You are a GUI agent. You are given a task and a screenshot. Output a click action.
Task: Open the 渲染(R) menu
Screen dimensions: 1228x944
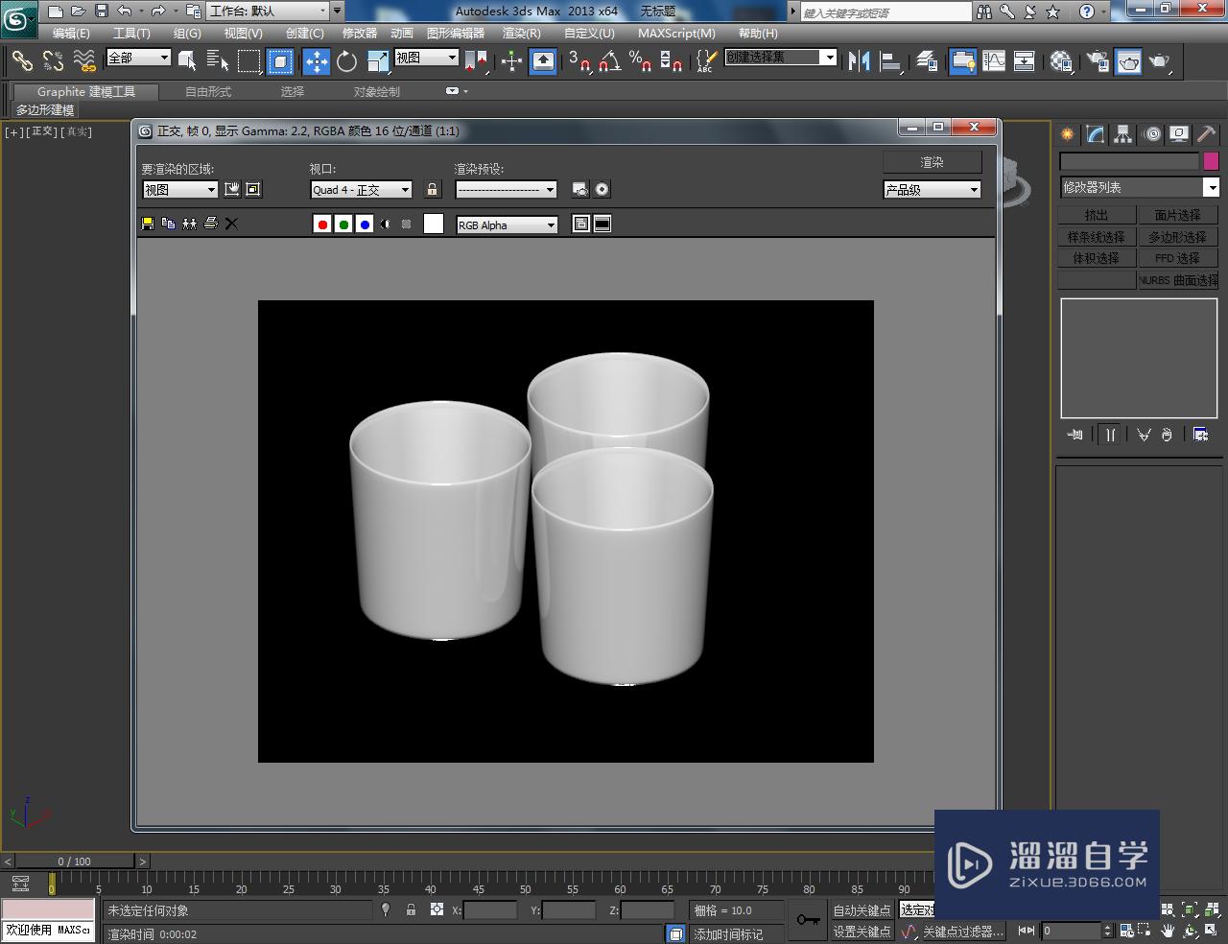(x=522, y=33)
